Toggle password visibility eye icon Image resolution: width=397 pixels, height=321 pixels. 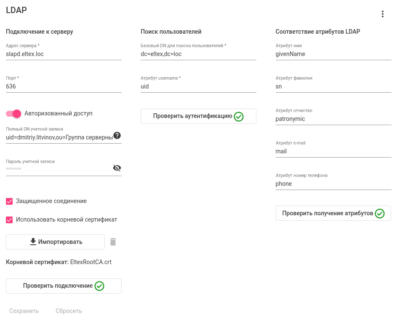(117, 168)
